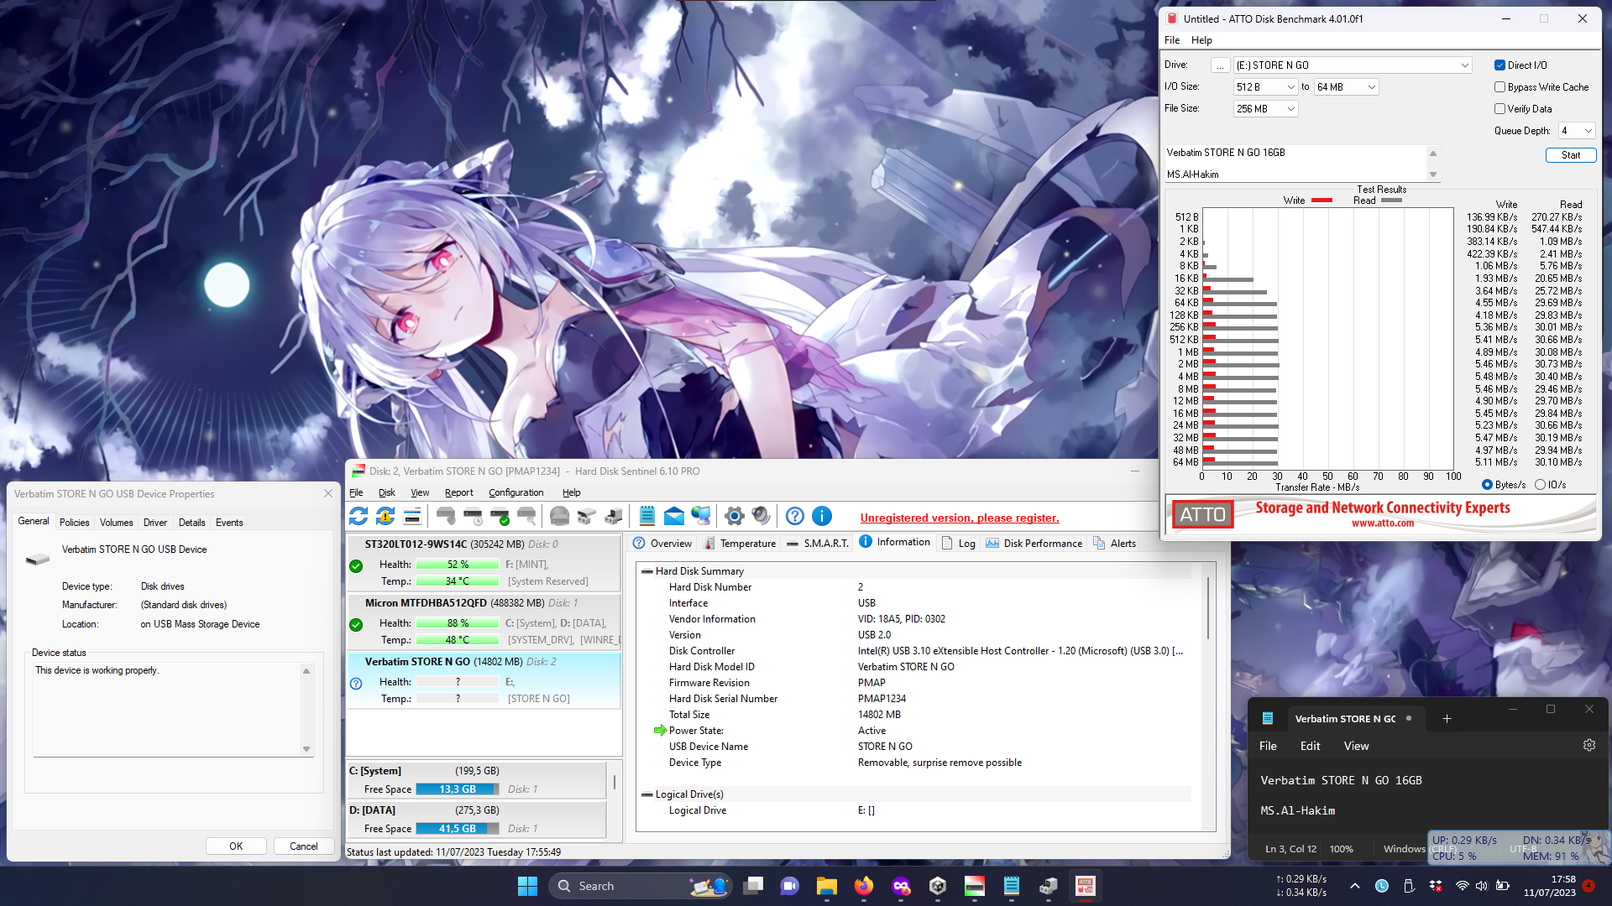The image size is (1612, 906).
Task: Show hidden system tray icons chevron
Action: [1354, 886]
